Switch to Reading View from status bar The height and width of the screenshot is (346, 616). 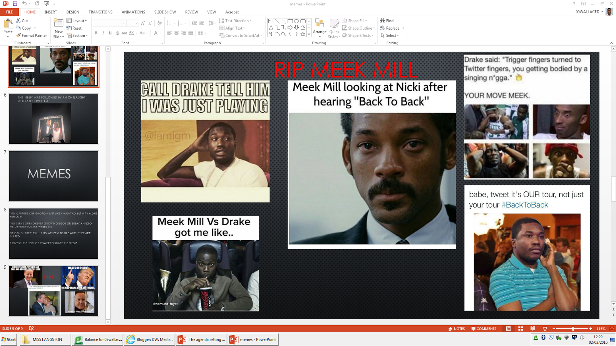(x=532, y=329)
